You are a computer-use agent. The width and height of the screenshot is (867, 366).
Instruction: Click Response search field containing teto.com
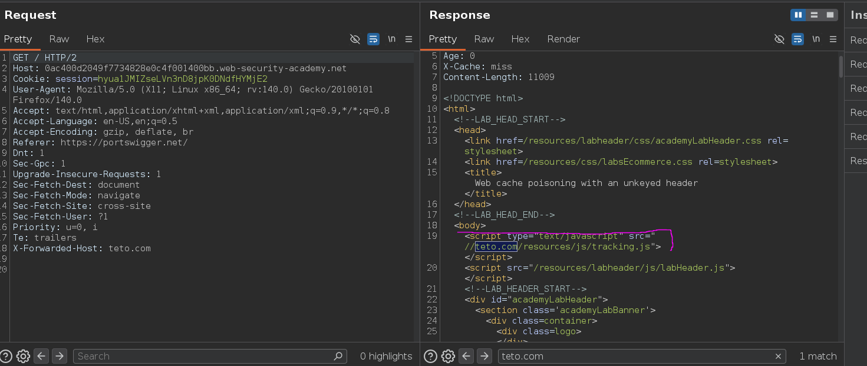tap(642, 356)
